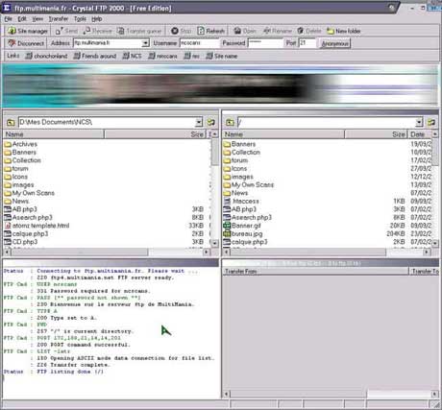
Task: Select the local Archives folder
Action: point(21,144)
